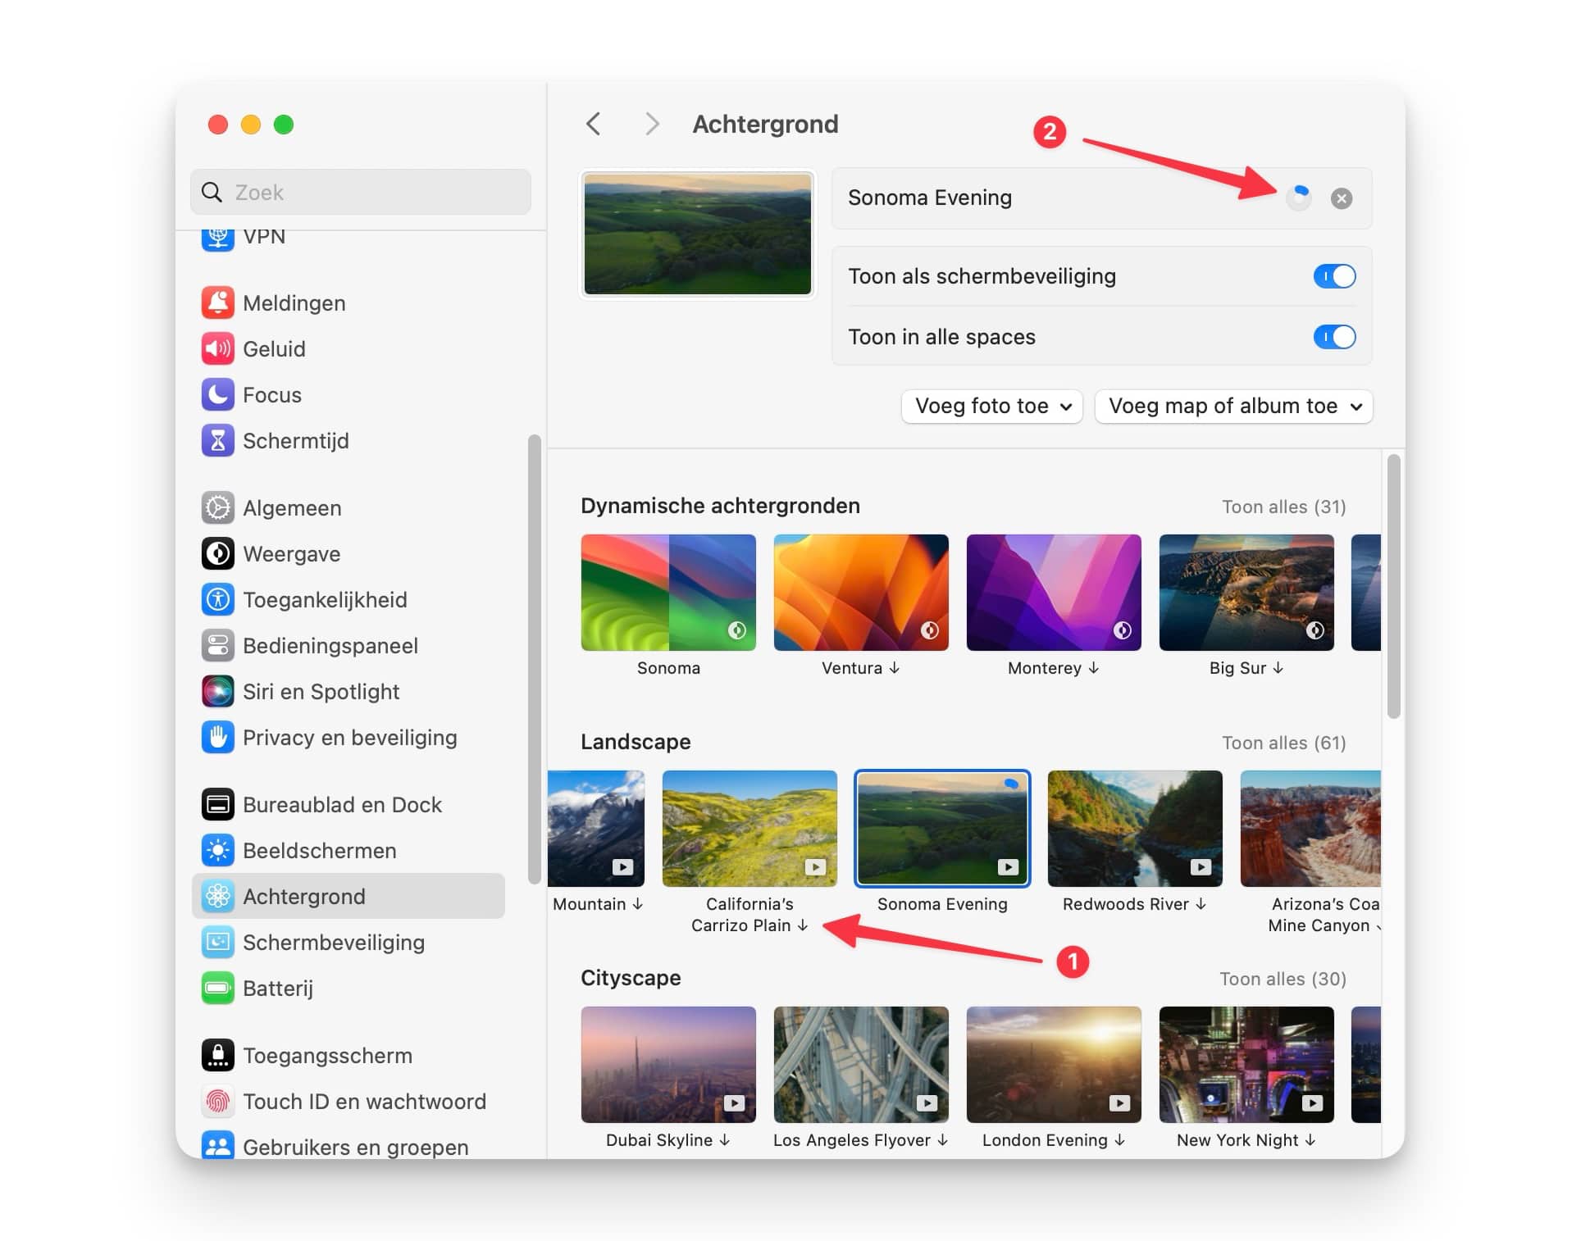This screenshot has width=1581, height=1241.
Task: Click the current wallpaper preview image
Action: coord(698,234)
